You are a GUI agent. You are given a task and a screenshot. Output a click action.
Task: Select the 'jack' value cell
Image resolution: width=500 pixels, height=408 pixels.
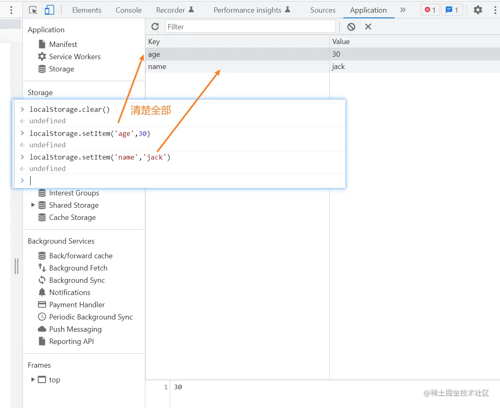[415, 67]
